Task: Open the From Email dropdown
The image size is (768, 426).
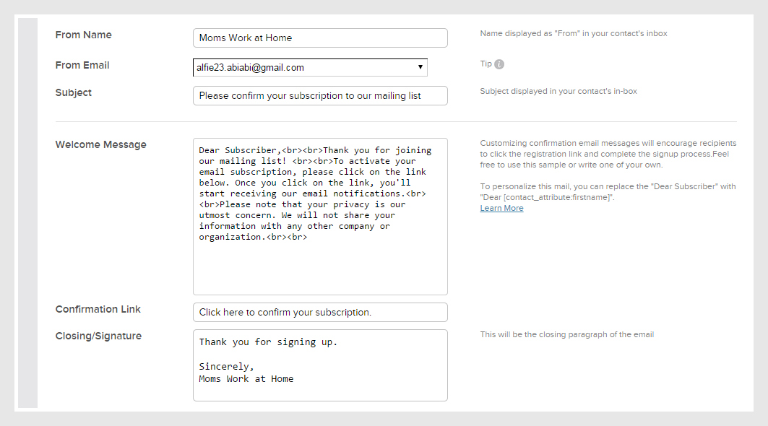Action: (310, 67)
